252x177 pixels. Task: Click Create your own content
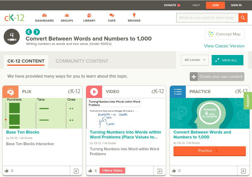[x=217, y=77]
